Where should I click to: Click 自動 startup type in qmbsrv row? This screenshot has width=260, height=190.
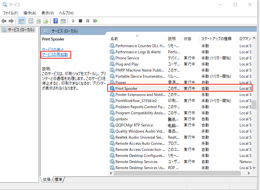(x=205, y=119)
